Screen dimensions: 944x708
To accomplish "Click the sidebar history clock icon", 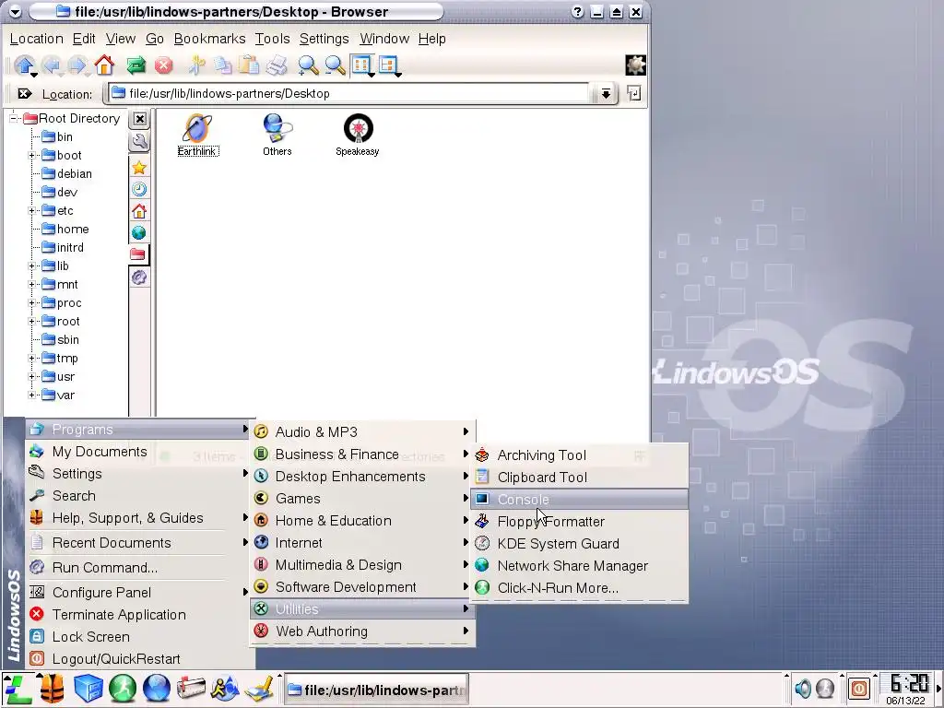I will pos(139,190).
